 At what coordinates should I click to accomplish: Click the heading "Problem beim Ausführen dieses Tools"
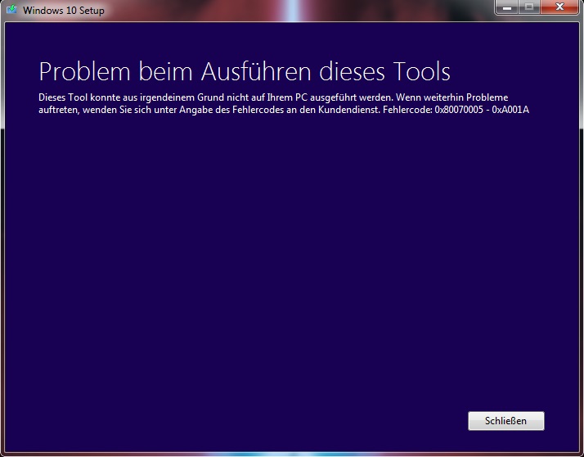click(245, 71)
